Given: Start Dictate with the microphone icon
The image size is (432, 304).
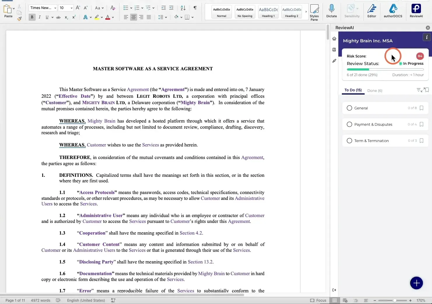Looking at the screenshot, I should pyautogui.click(x=331, y=11).
